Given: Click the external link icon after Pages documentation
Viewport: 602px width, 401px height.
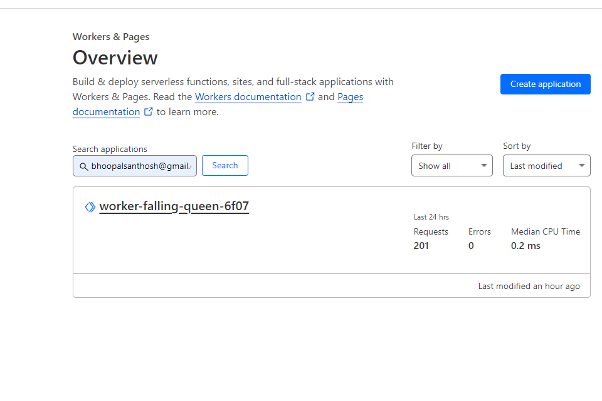Looking at the screenshot, I should click(x=148, y=111).
